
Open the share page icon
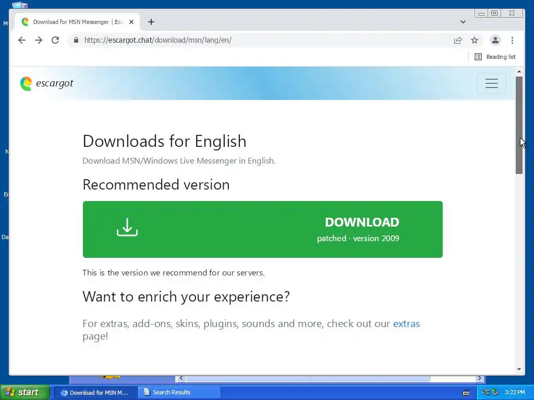(458, 40)
